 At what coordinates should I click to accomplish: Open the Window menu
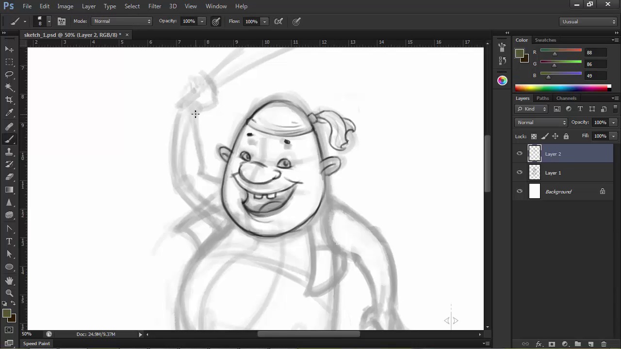pyautogui.click(x=216, y=6)
